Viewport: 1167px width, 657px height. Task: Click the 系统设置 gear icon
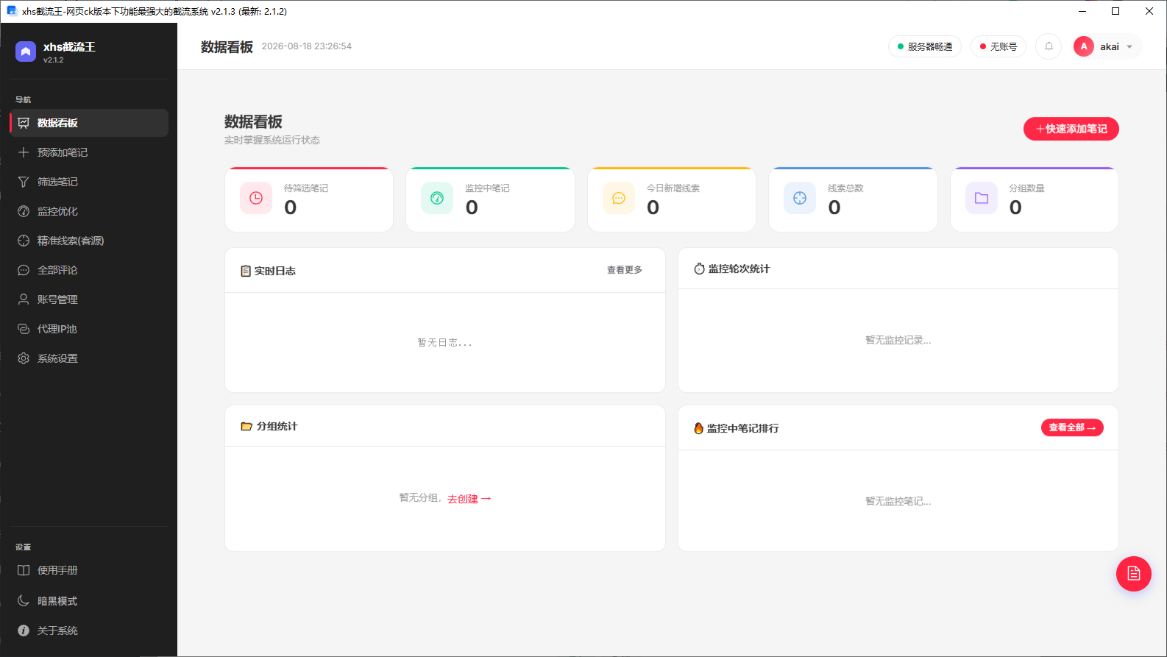pyautogui.click(x=24, y=358)
